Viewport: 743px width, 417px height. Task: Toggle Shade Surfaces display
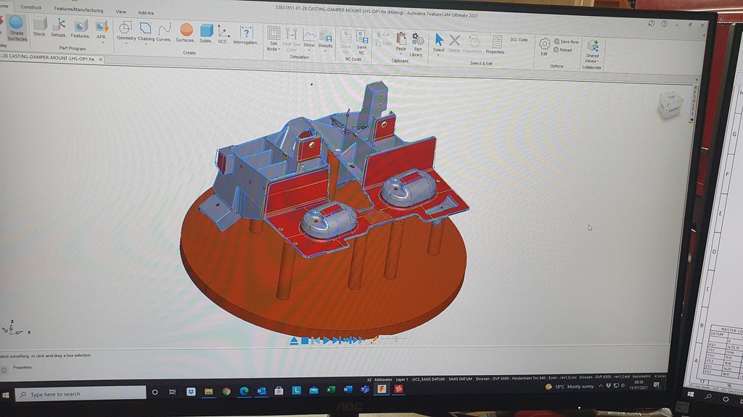pos(17,28)
